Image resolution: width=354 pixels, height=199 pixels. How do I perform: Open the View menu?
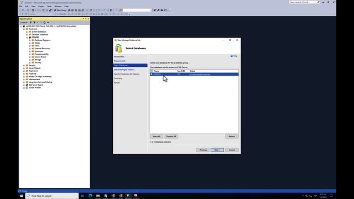coord(33,6)
